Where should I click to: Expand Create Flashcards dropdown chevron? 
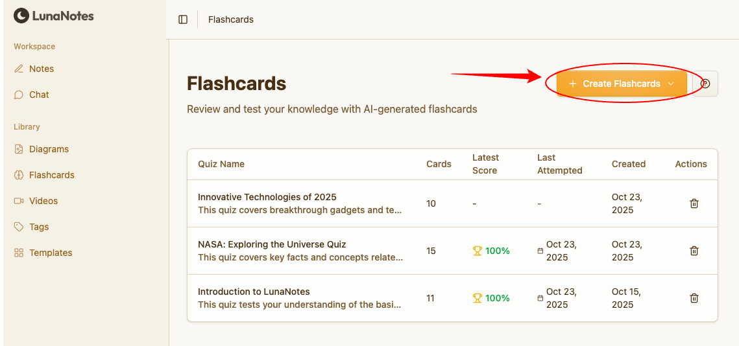coord(671,84)
